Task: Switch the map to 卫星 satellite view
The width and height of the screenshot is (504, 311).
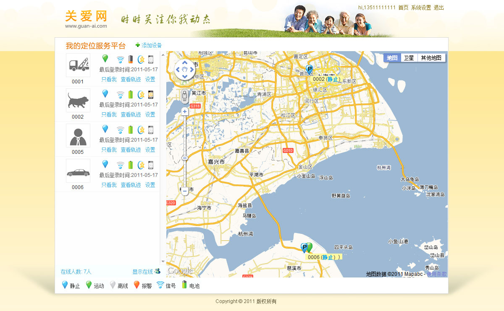Action: pos(409,58)
